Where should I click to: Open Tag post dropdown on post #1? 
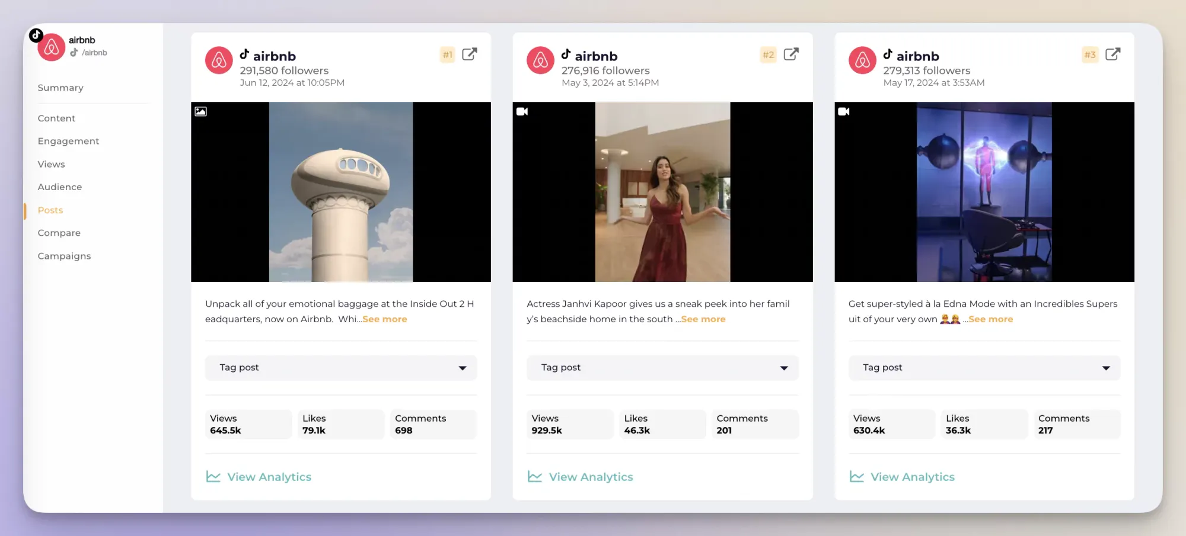341,368
